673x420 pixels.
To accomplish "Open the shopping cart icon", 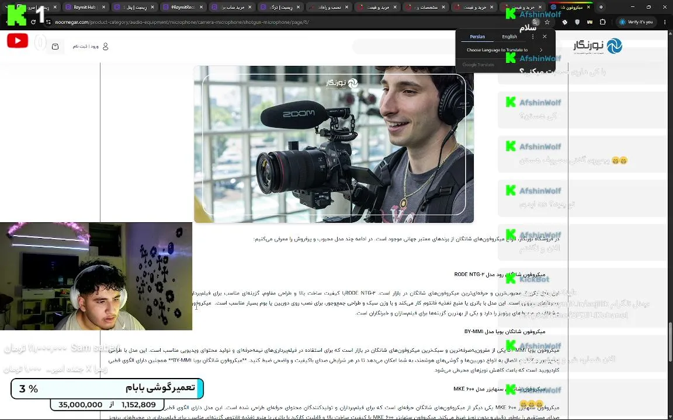I will 55,46.
